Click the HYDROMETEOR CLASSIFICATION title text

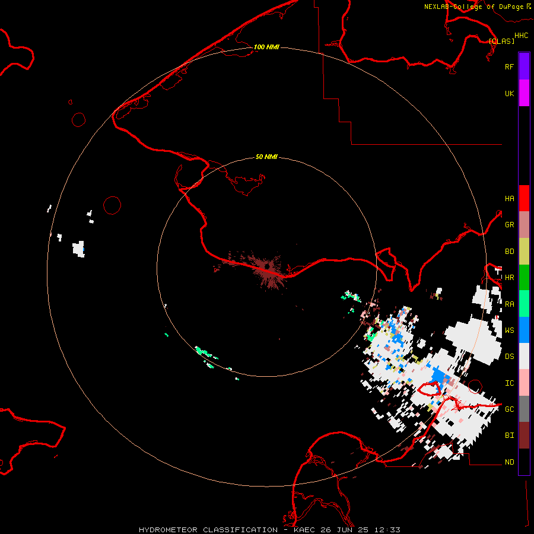click(208, 530)
